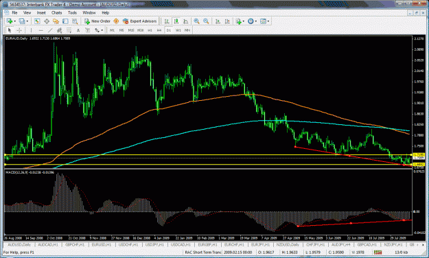Select the D1 daily timeframe
The image size is (429, 258).
169,30
